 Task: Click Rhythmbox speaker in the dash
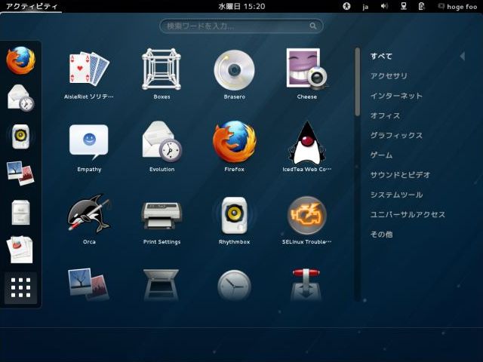pos(20,137)
